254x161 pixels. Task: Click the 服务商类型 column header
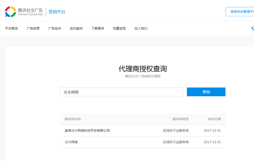pos(180,119)
